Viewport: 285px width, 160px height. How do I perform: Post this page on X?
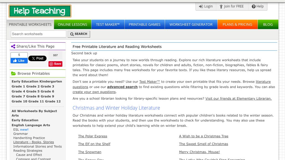pos(37,58)
